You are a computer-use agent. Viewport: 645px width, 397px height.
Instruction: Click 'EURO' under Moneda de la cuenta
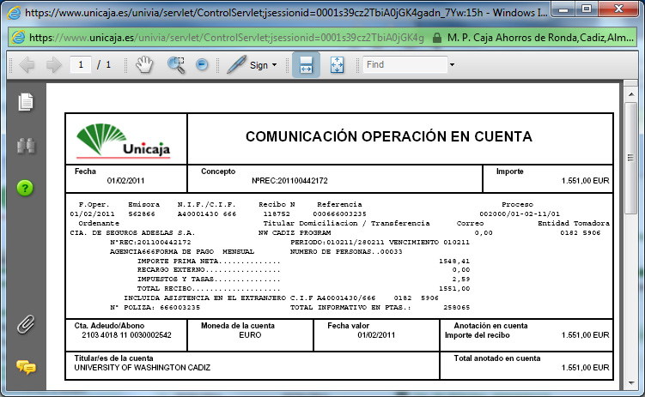250,335
